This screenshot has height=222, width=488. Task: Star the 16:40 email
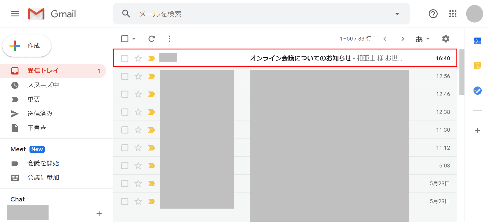point(138,58)
